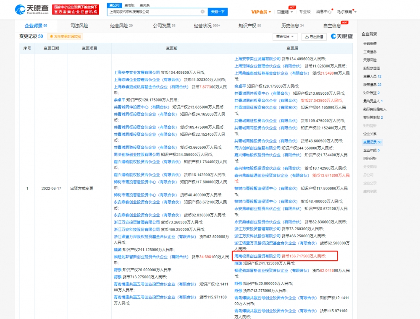The height and width of the screenshot is (319, 420).
Task: Click the 出资方式变更 cell
Action: pyautogui.click(x=82, y=189)
